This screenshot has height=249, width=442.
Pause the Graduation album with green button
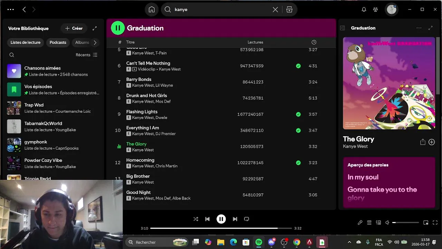click(118, 28)
